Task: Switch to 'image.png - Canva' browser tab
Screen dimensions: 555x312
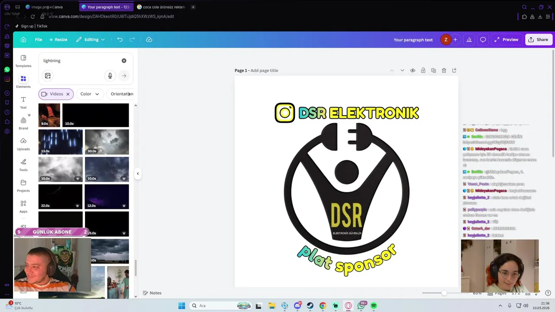Action: coord(47,7)
